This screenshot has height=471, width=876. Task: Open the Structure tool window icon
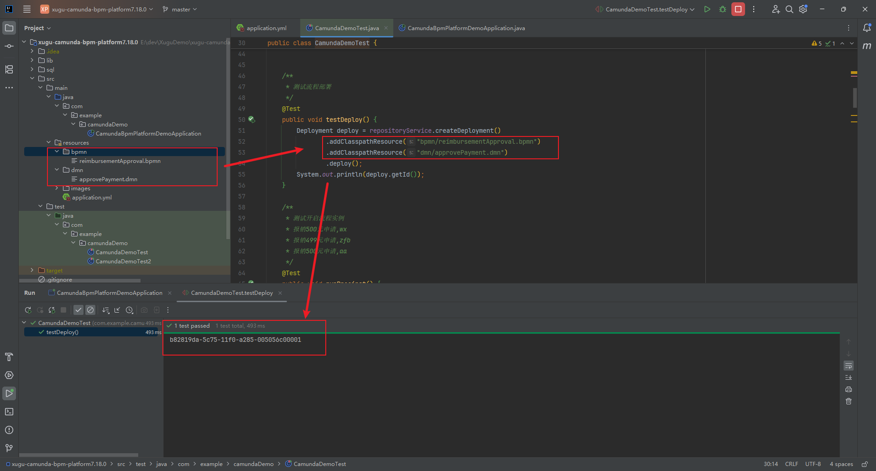click(9, 69)
